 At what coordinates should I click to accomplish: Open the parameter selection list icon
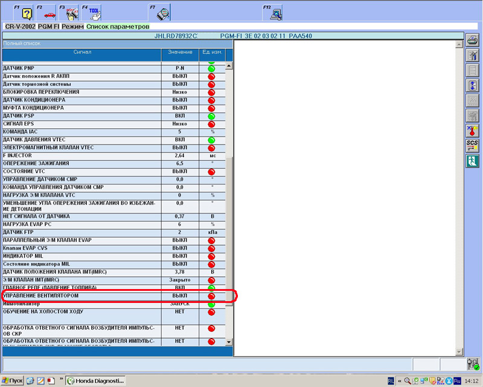click(x=472, y=55)
